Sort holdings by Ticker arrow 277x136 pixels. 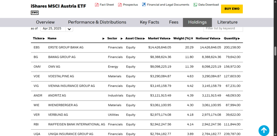click(44, 39)
